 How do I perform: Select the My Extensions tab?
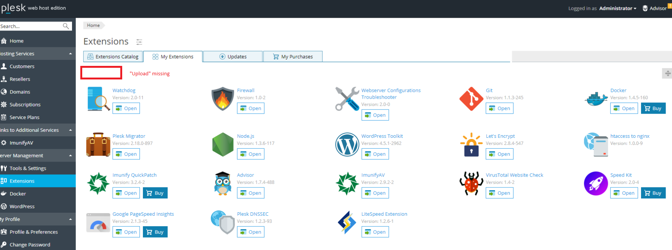(x=173, y=56)
